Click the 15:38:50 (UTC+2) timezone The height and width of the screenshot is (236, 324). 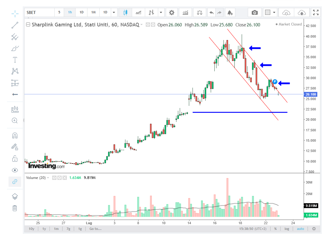click(253, 229)
